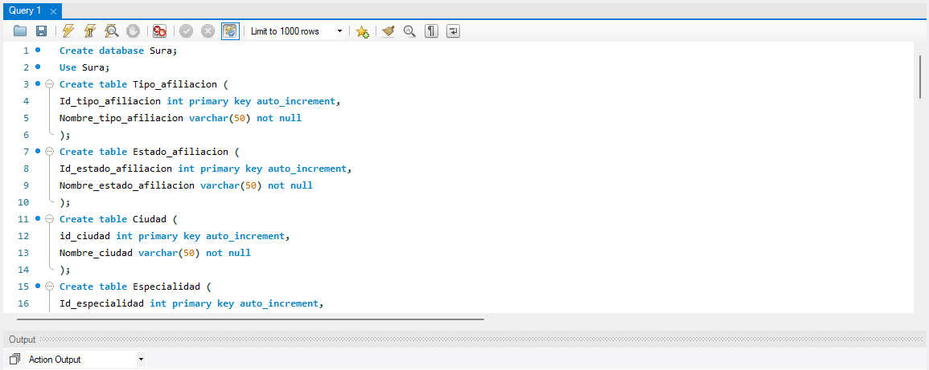Click the Stop execution hand icon
929x370 pixels.
tap(133, 31)
